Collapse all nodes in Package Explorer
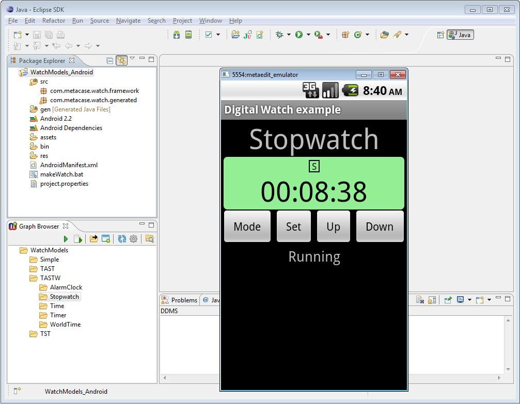The image size is (520, 404). (109, 60)
